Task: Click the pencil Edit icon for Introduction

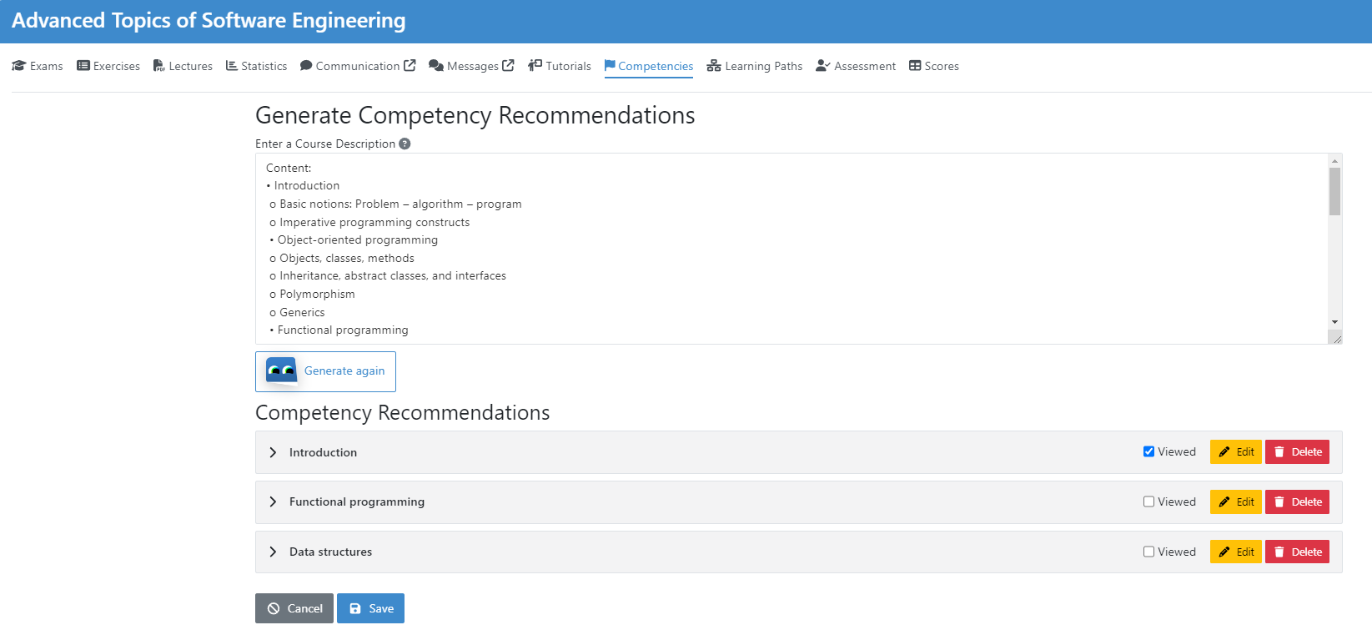Action: 1223,451
